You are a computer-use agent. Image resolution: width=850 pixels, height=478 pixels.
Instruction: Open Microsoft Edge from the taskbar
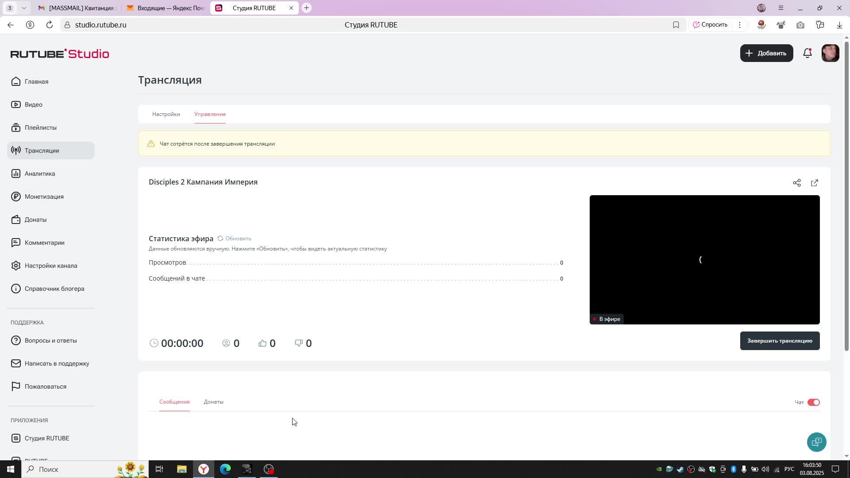[x=225, y=469]
